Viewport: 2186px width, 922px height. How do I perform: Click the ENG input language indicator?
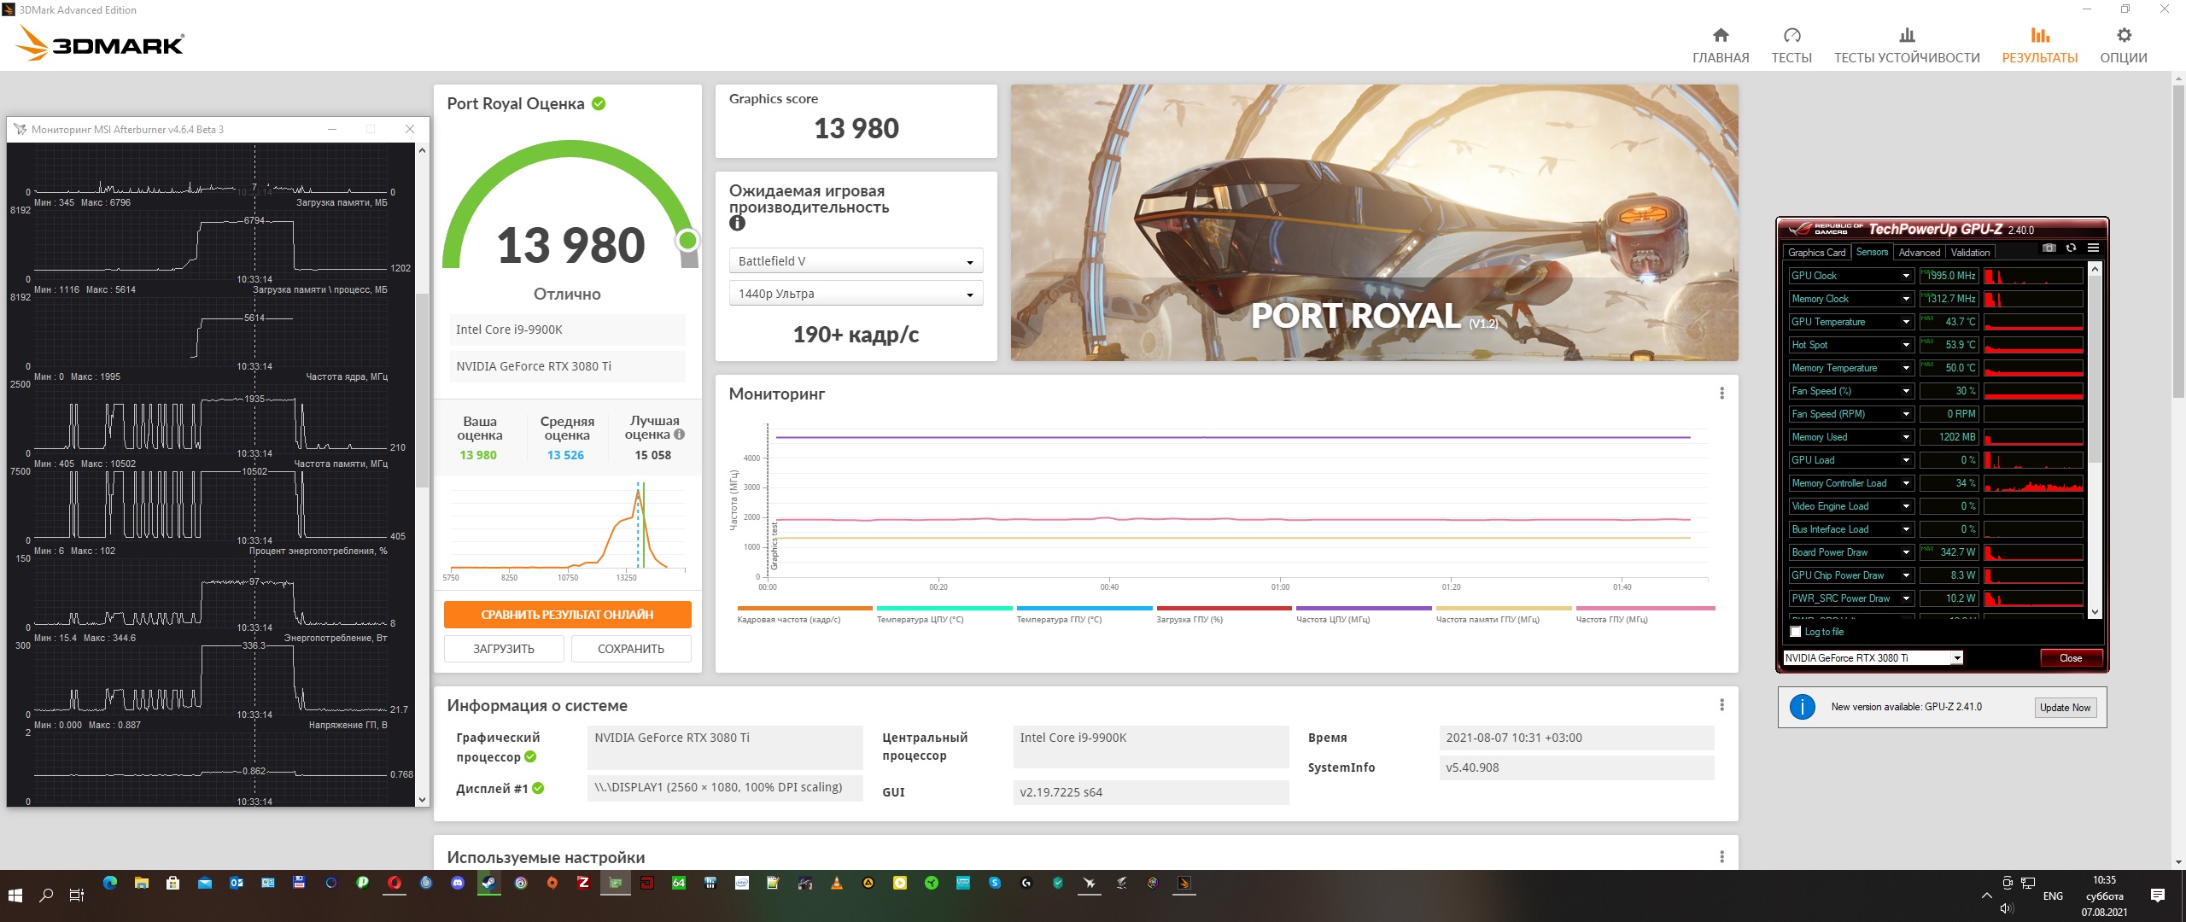tap(2053, 896)
